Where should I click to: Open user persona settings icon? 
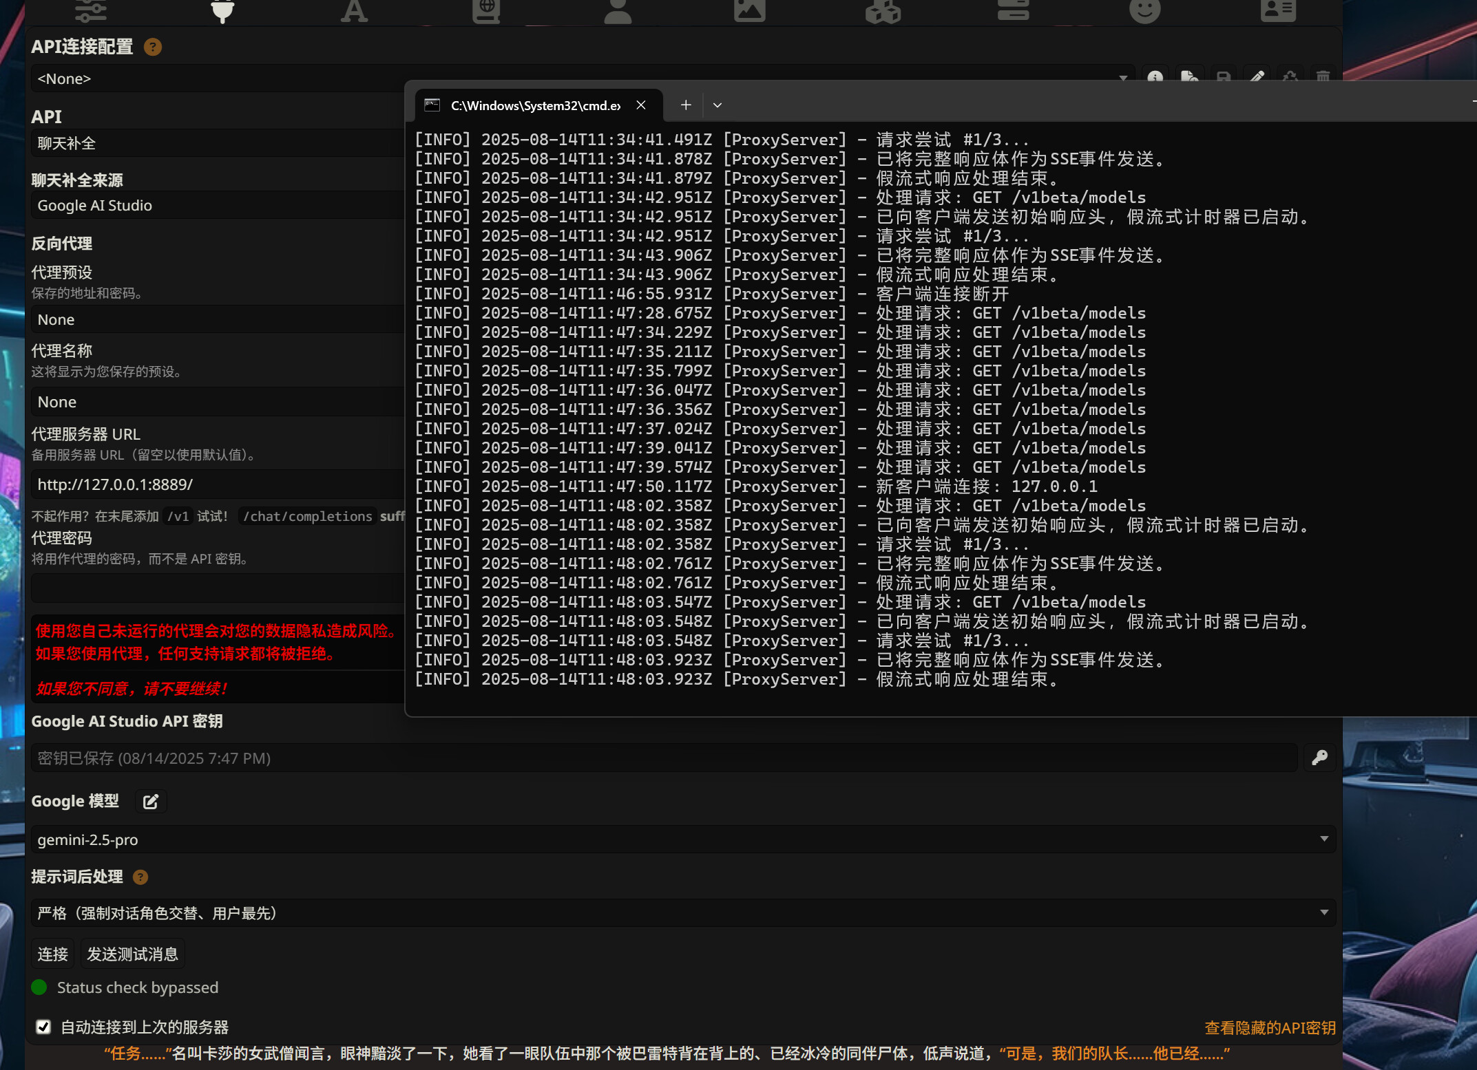(618, 10)
